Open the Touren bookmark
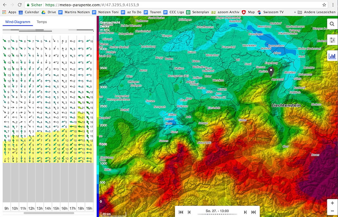This screenshot has height=217, width=338. 153,12
